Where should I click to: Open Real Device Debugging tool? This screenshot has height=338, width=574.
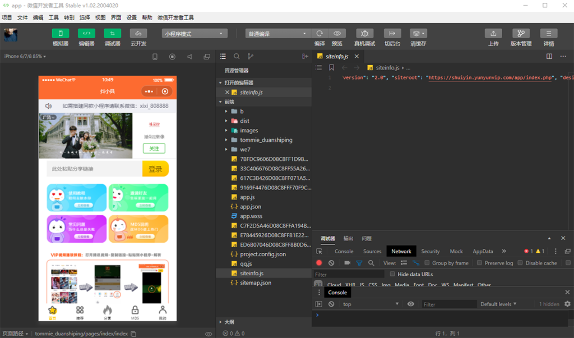click(364, 33)
